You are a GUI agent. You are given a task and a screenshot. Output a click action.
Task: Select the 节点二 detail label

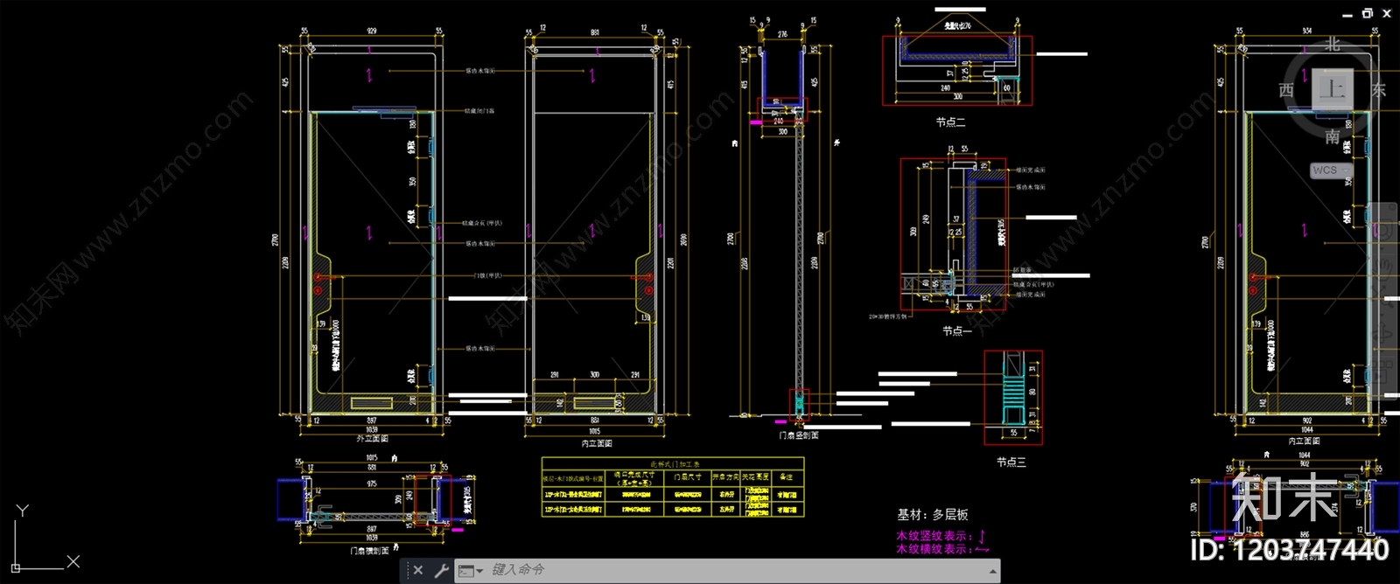950,122
